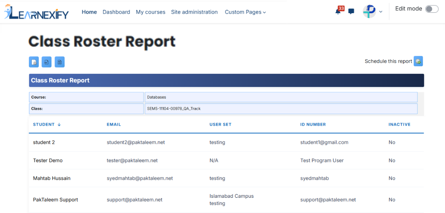445x213 pixels.
Task: Open the user menu chevron
Action: [381, 12]
